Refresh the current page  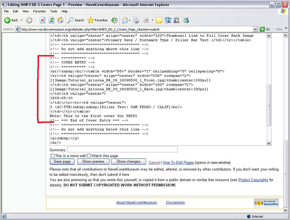coord(52,20)
